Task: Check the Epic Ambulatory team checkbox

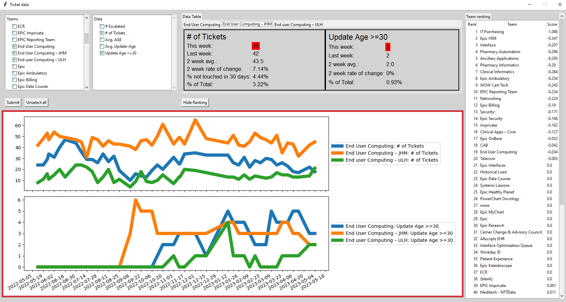Action: point(14,73)
